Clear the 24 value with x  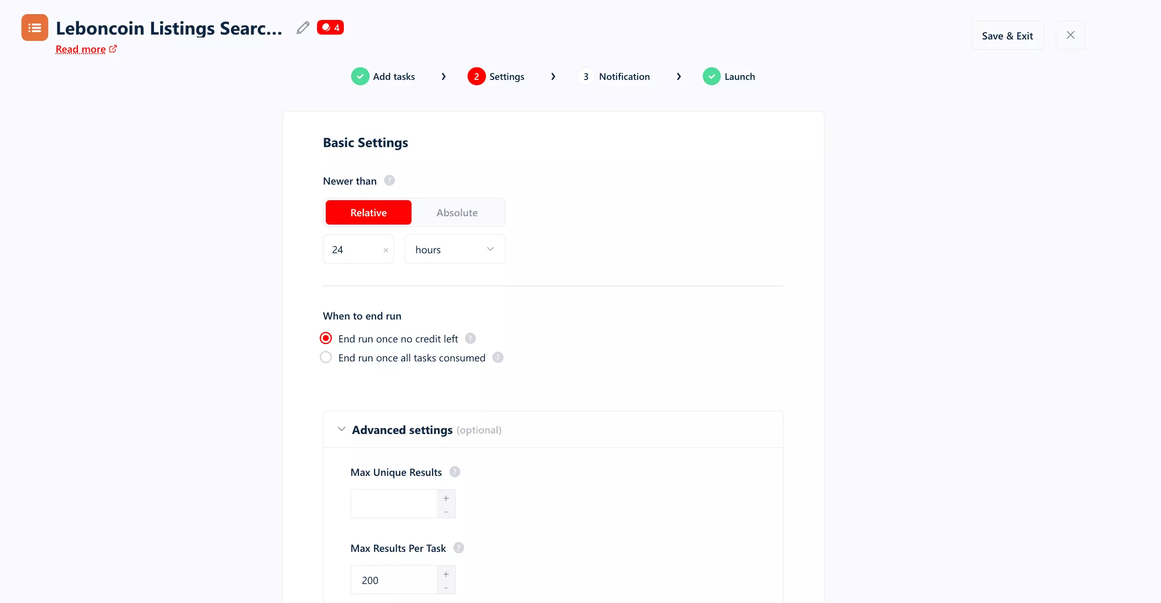coord(386,250)
